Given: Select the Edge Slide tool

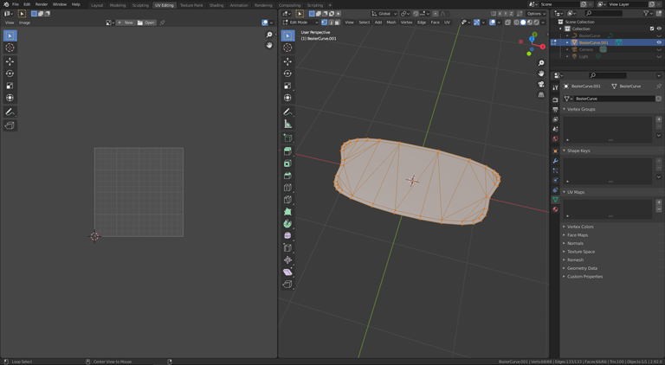Looking at the screenshot, I should point(287,247).
